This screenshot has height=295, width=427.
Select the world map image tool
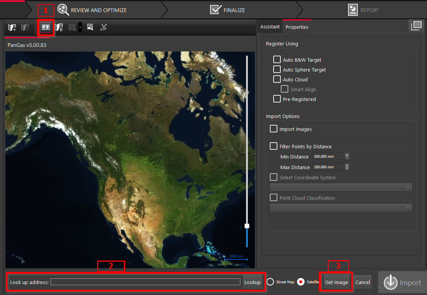click(46, 28)
